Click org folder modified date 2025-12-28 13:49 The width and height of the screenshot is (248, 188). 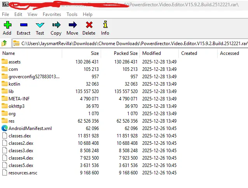(159, 114)
